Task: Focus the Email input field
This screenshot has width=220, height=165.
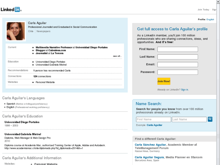Action: [x=178, y=64]
